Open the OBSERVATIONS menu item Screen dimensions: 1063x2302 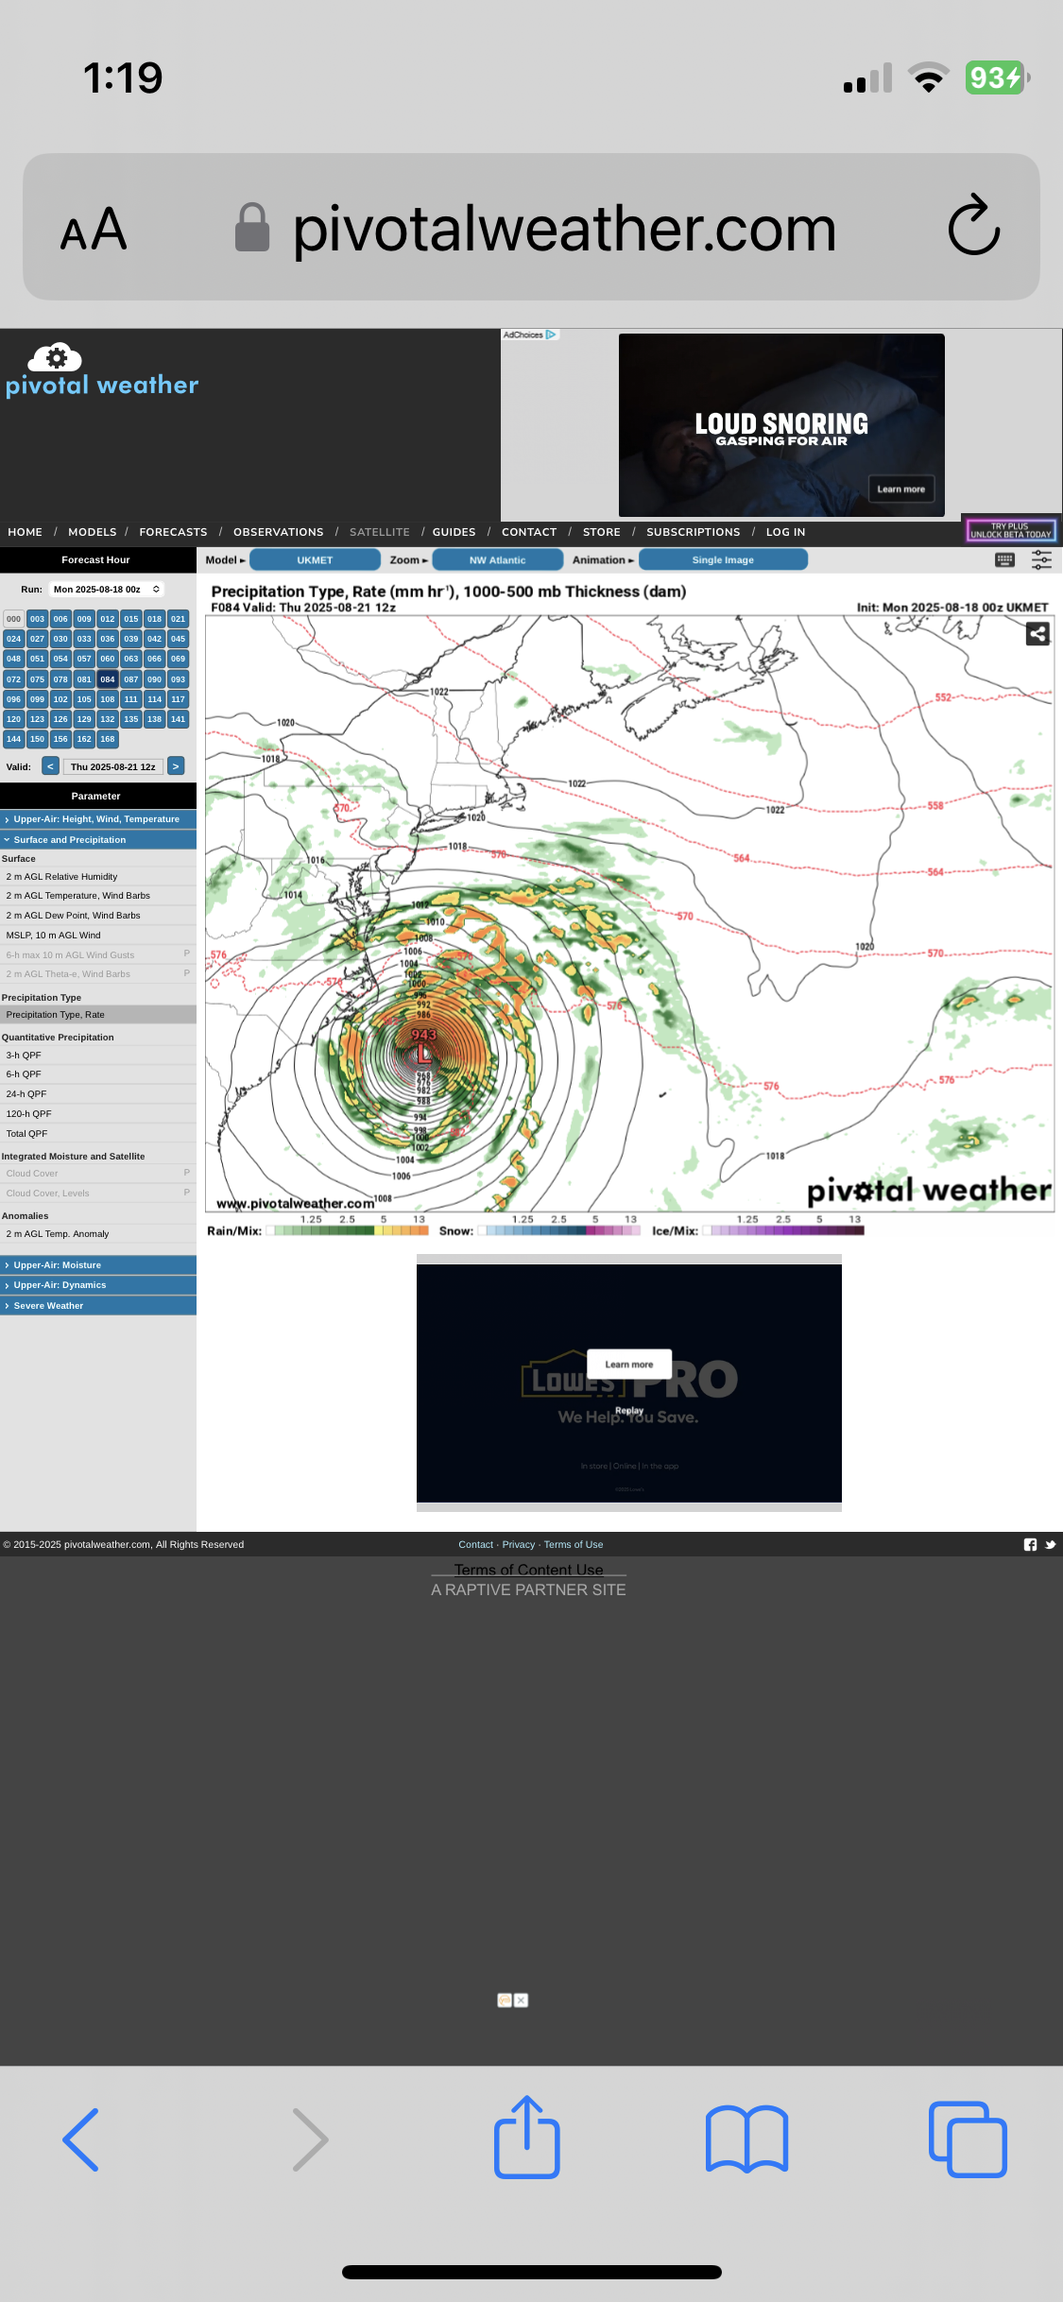click(279, 532)
